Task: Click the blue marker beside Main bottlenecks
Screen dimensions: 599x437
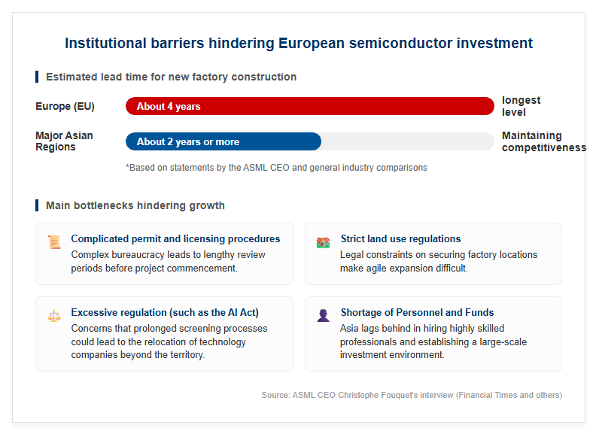Action: click(x=37, y=205)
